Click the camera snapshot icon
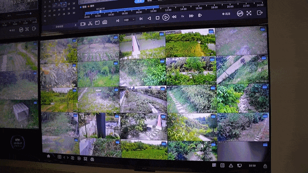This screenshot has height=173, width=308. [x=105, y=22]
